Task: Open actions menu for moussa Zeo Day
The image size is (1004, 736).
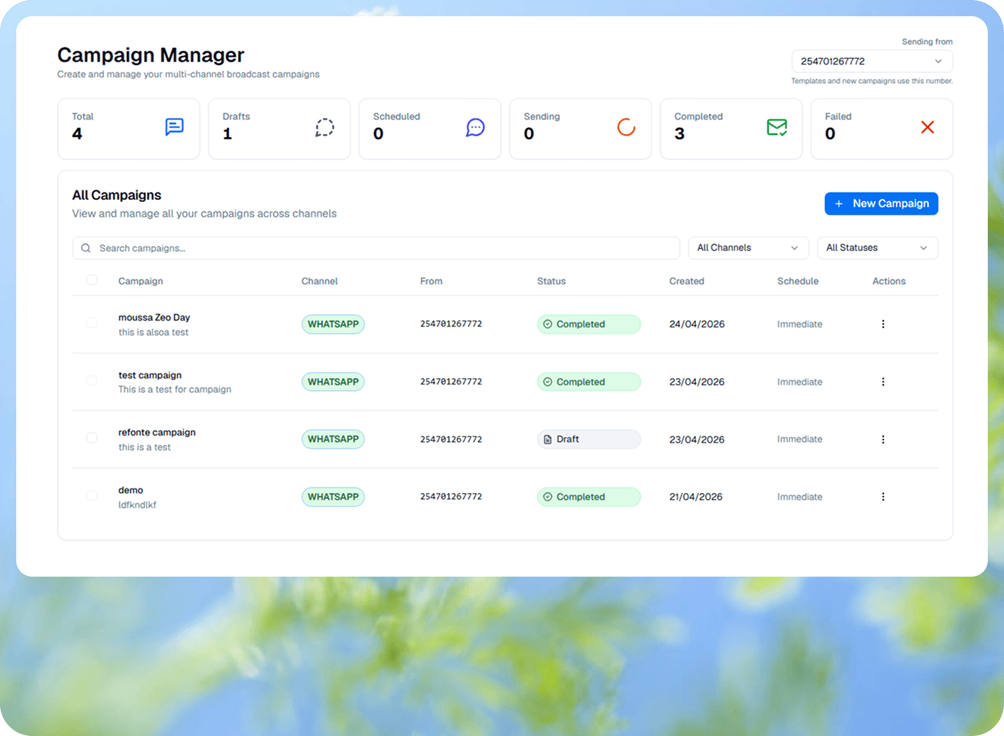Action: pyautogui.click(x=883, y=324)
